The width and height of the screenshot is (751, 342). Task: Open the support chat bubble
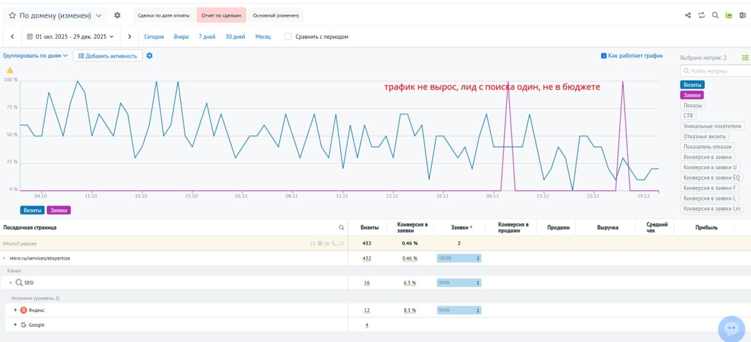tap(730, 328)
